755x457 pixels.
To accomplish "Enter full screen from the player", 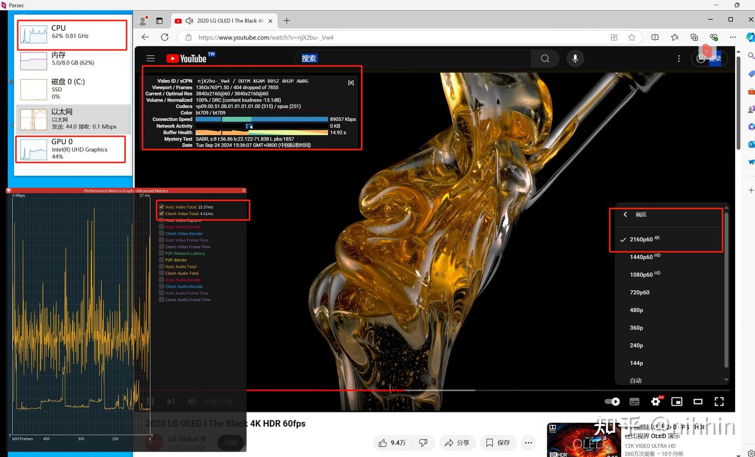I will coord(719,402).
